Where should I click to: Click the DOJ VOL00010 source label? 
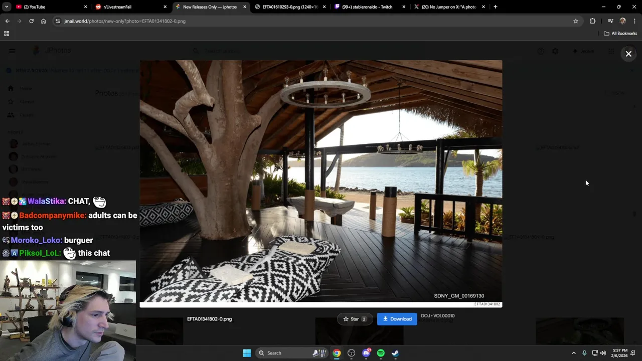[x=437, y=316]
